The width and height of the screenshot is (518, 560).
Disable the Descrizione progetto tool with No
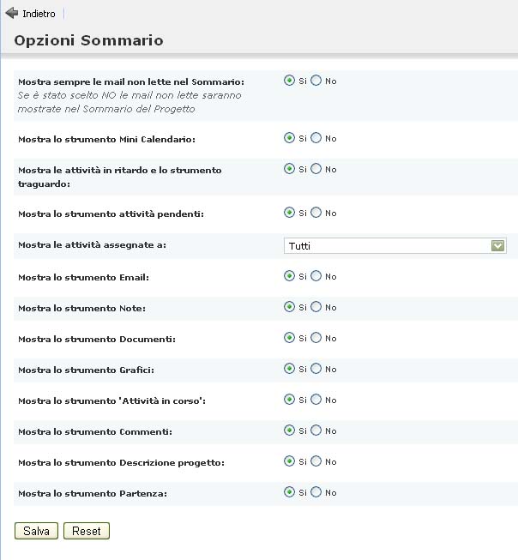316,461
